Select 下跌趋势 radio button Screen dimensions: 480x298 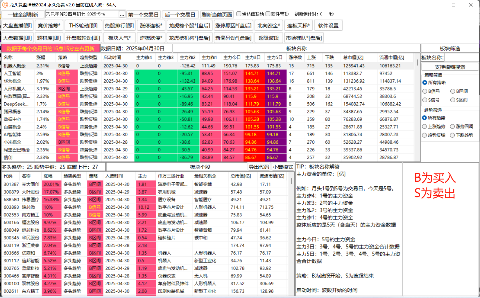(x=452, y=135)
